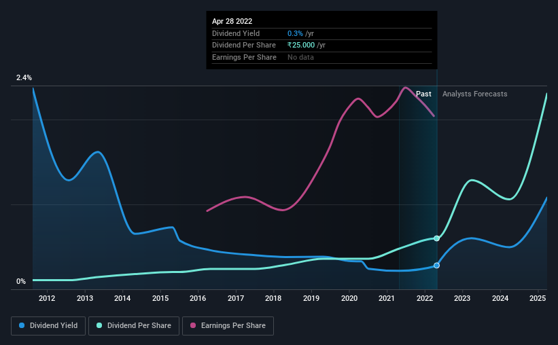The height and width of the screenshot is (345, 558).
Task: Click the Past region label
Action: (423, 94)
